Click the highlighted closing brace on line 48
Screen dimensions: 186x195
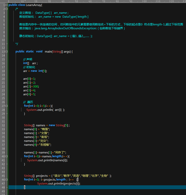[25, 187]
